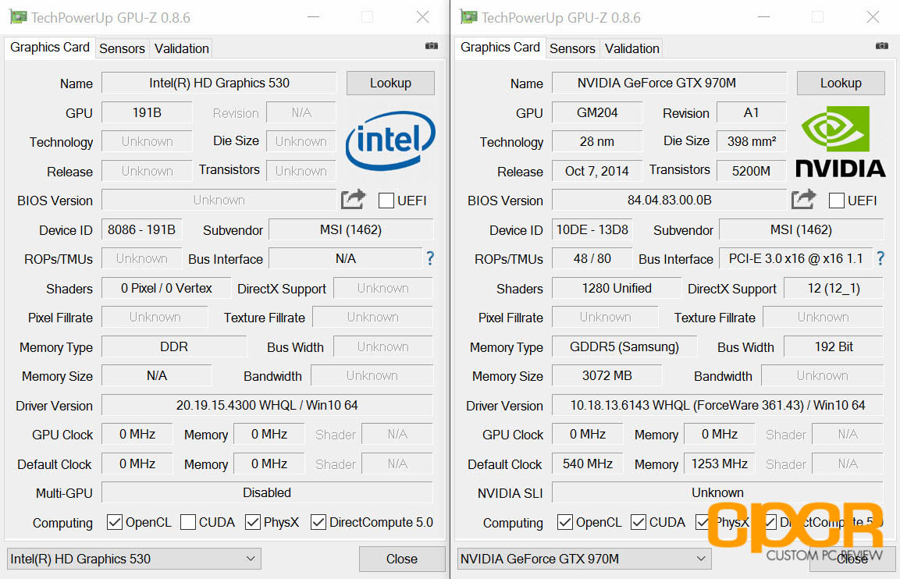Toggle CUDA checkbox in NVIDIA window
The height and width of the screenshot is (579, 900).
click(639, 522)
